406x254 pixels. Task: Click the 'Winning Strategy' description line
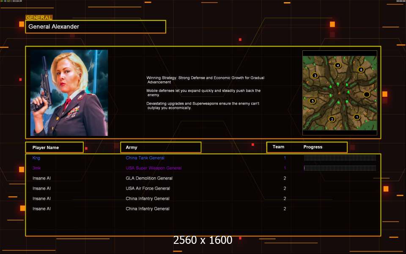coord(206,80)
